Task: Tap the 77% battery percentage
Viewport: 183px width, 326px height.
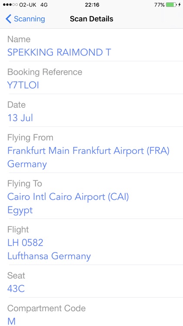Action: [159, 5]
